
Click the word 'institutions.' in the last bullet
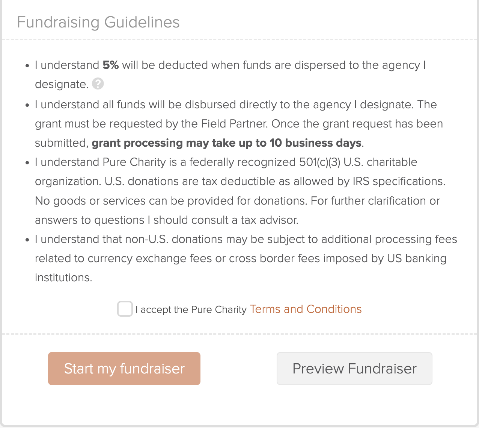(63, 278)
